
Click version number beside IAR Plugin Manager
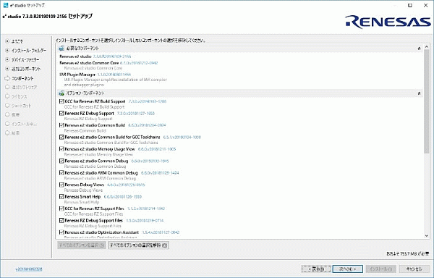coord(114,75)
